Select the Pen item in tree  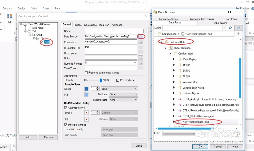point(47,42)
